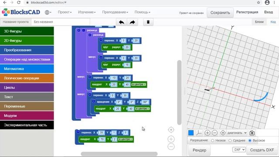The image size is (279, 157).
Task: Reset the 3D viewer view
Action: pos(223,133)
